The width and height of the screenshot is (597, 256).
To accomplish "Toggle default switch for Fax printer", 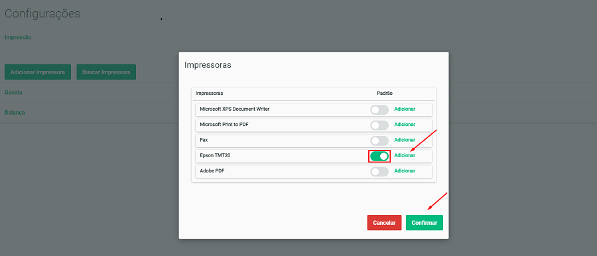I will tap(379, 141).
